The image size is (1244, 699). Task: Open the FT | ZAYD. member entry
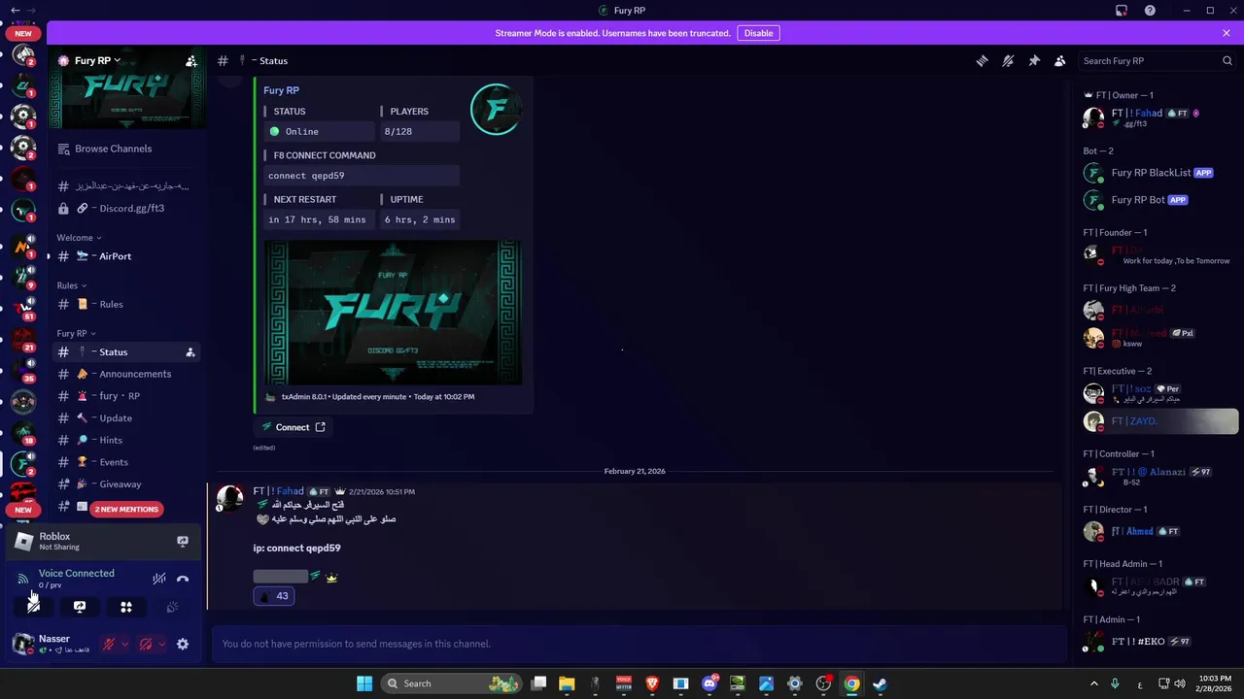pyautogui.click(x=1158, y=421)
